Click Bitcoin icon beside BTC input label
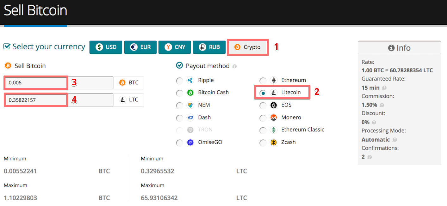Viewport: 447px width, 206px height. point(122,83)
